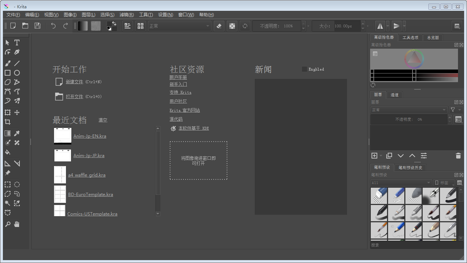467x263 pixels.
Task: Click the 新建文件 link
Action: pyautogui.click(x=75, y=82)
